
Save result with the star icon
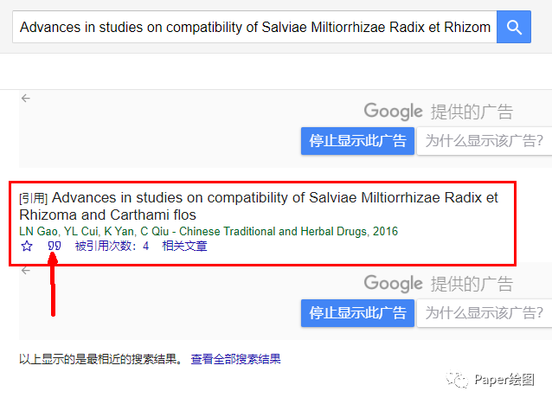point(27,246)
